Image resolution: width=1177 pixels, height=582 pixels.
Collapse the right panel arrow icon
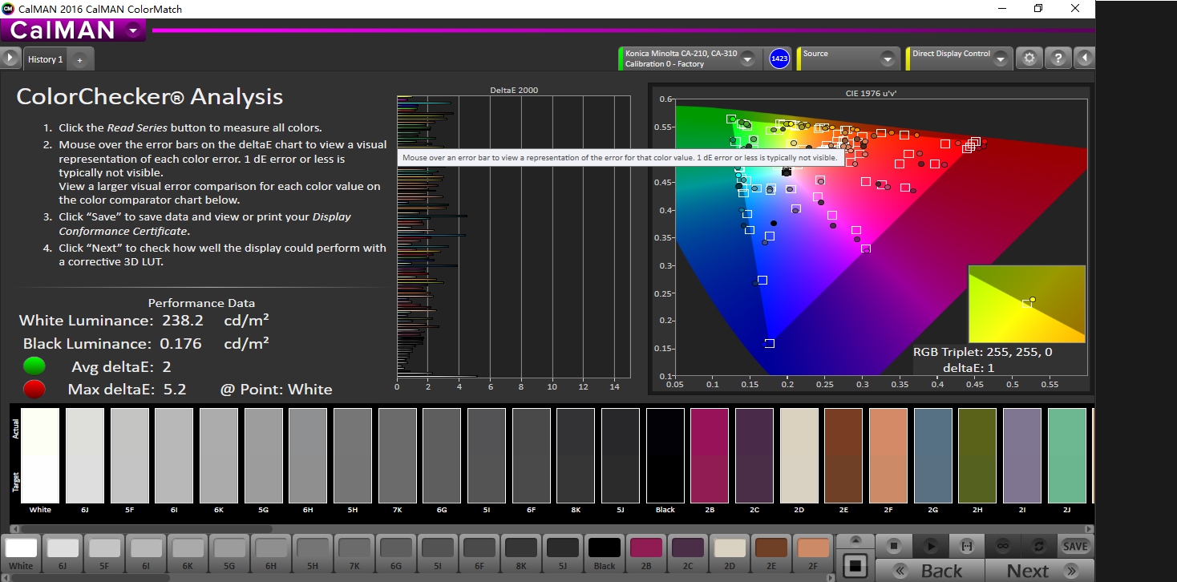[x=1085, y=59]
